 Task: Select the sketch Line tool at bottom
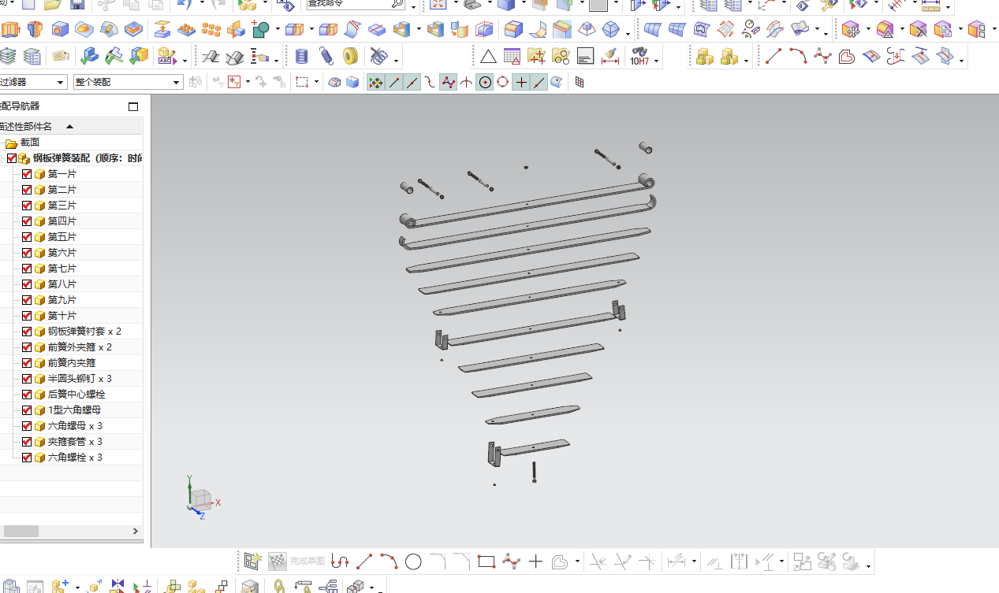[364, 561]
